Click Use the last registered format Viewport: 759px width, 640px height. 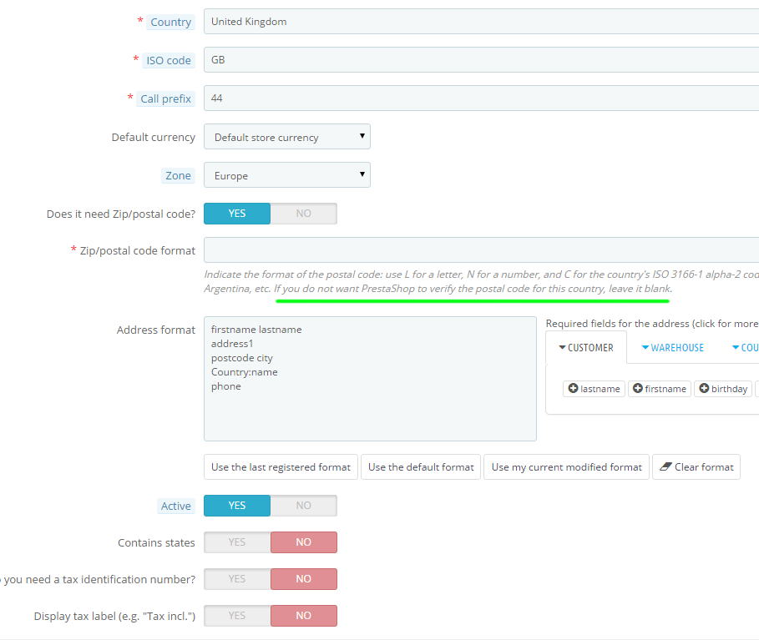(281, 466)
